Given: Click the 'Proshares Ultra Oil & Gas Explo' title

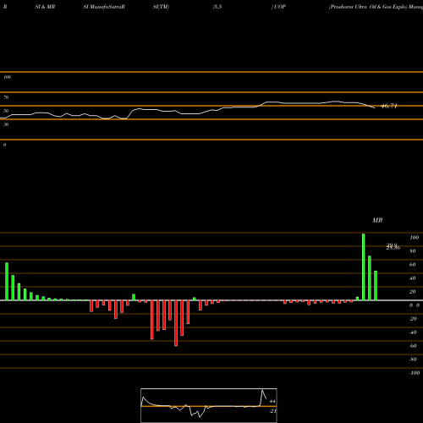Looking at the screenshot, I should tap(368, 7).
